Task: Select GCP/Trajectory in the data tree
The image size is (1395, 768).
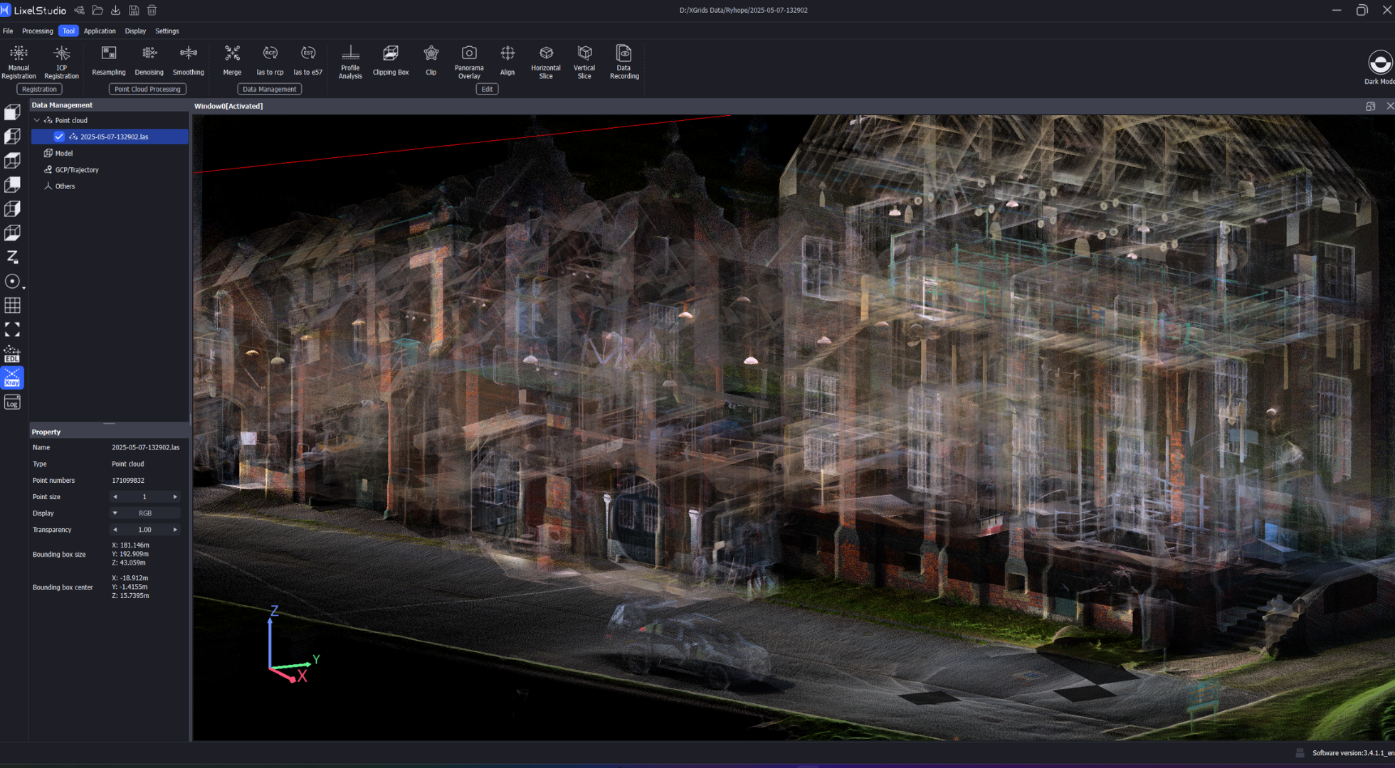Action: [x=76, y=170]
